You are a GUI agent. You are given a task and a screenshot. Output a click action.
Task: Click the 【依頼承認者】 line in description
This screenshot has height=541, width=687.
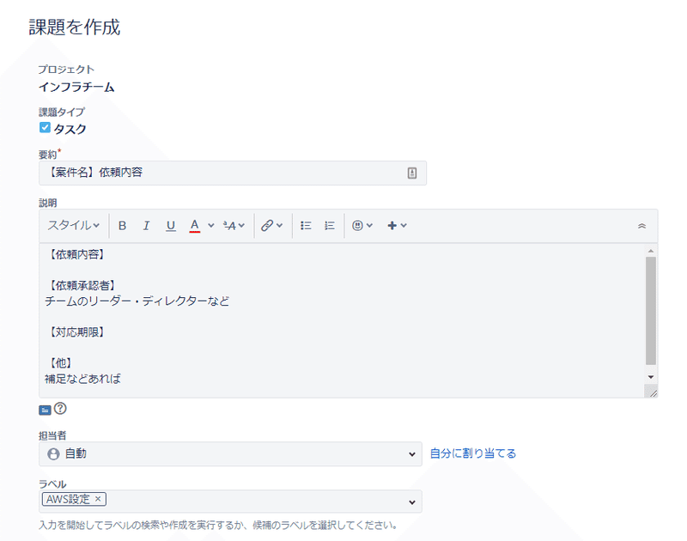click(81, 286)
